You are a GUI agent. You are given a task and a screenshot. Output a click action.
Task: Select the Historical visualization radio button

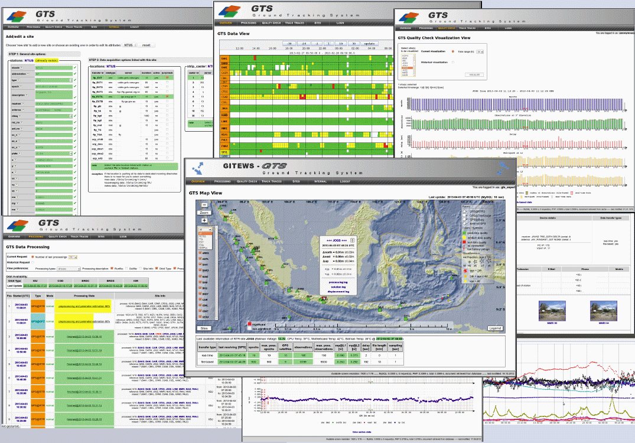coord(452,63)
